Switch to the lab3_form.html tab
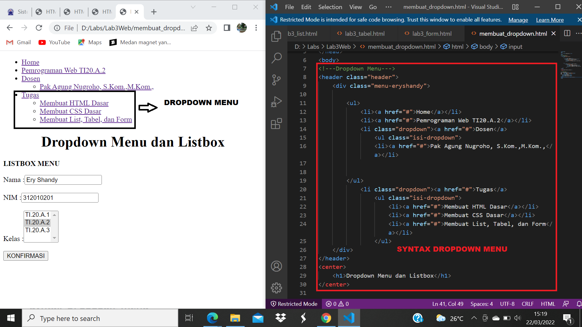This screenshot has width=582, height=327. (432, 34)
